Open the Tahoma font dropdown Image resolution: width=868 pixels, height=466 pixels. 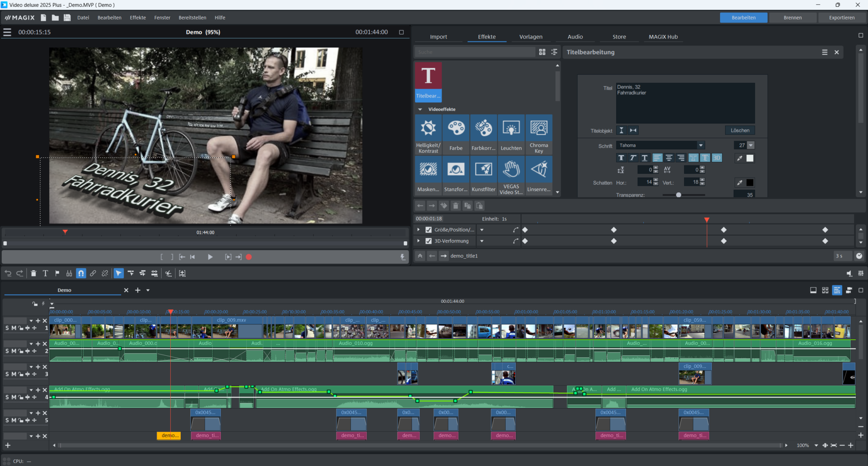click(x=701, y=145)
